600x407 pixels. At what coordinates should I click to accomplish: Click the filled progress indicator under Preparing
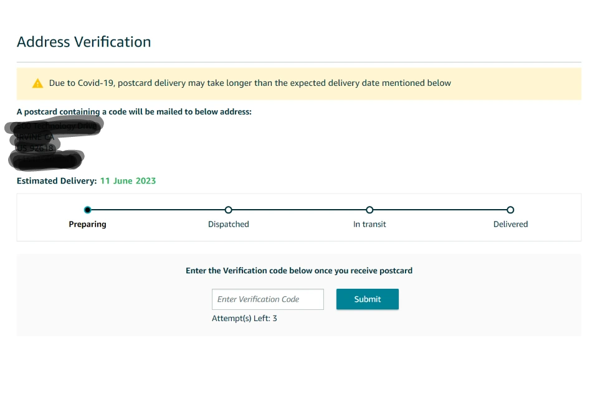coord(87,210)
